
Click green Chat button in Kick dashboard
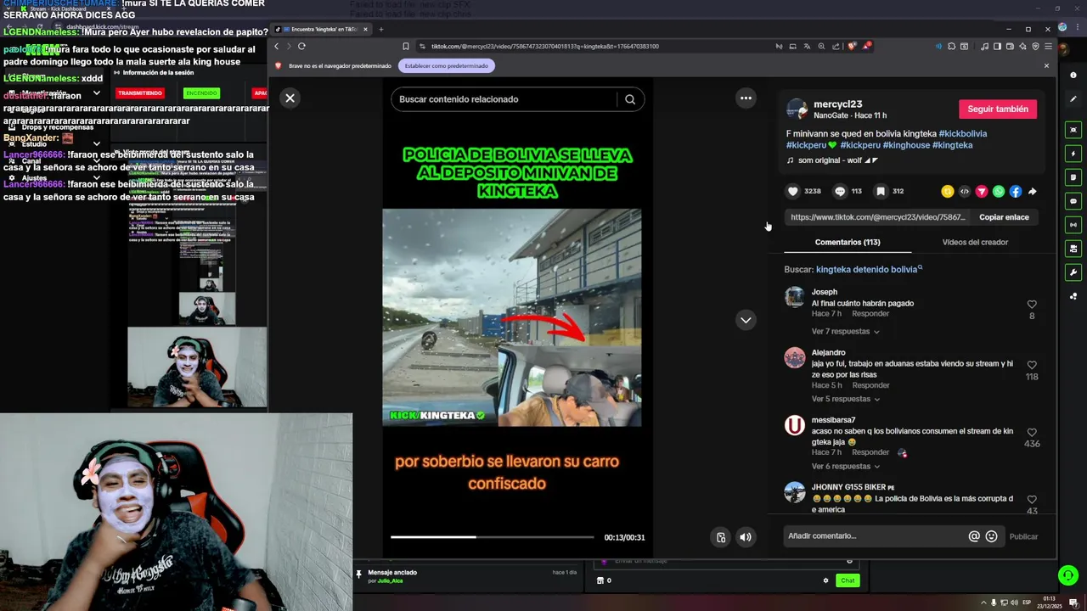[848, 580]
